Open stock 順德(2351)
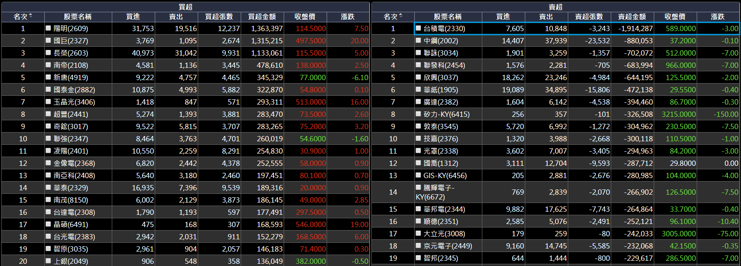Image resolution: width=741 pixels, height=266 pixels. pos(441,221)
